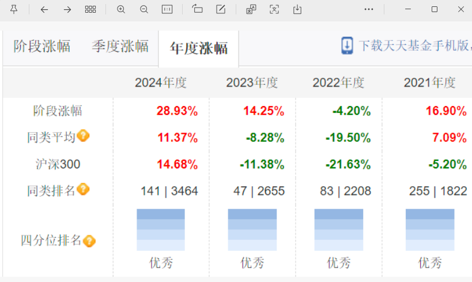Click the 2024 quartile ranking bar
Screen dimensions: 472x282
[x=161, y=230]
